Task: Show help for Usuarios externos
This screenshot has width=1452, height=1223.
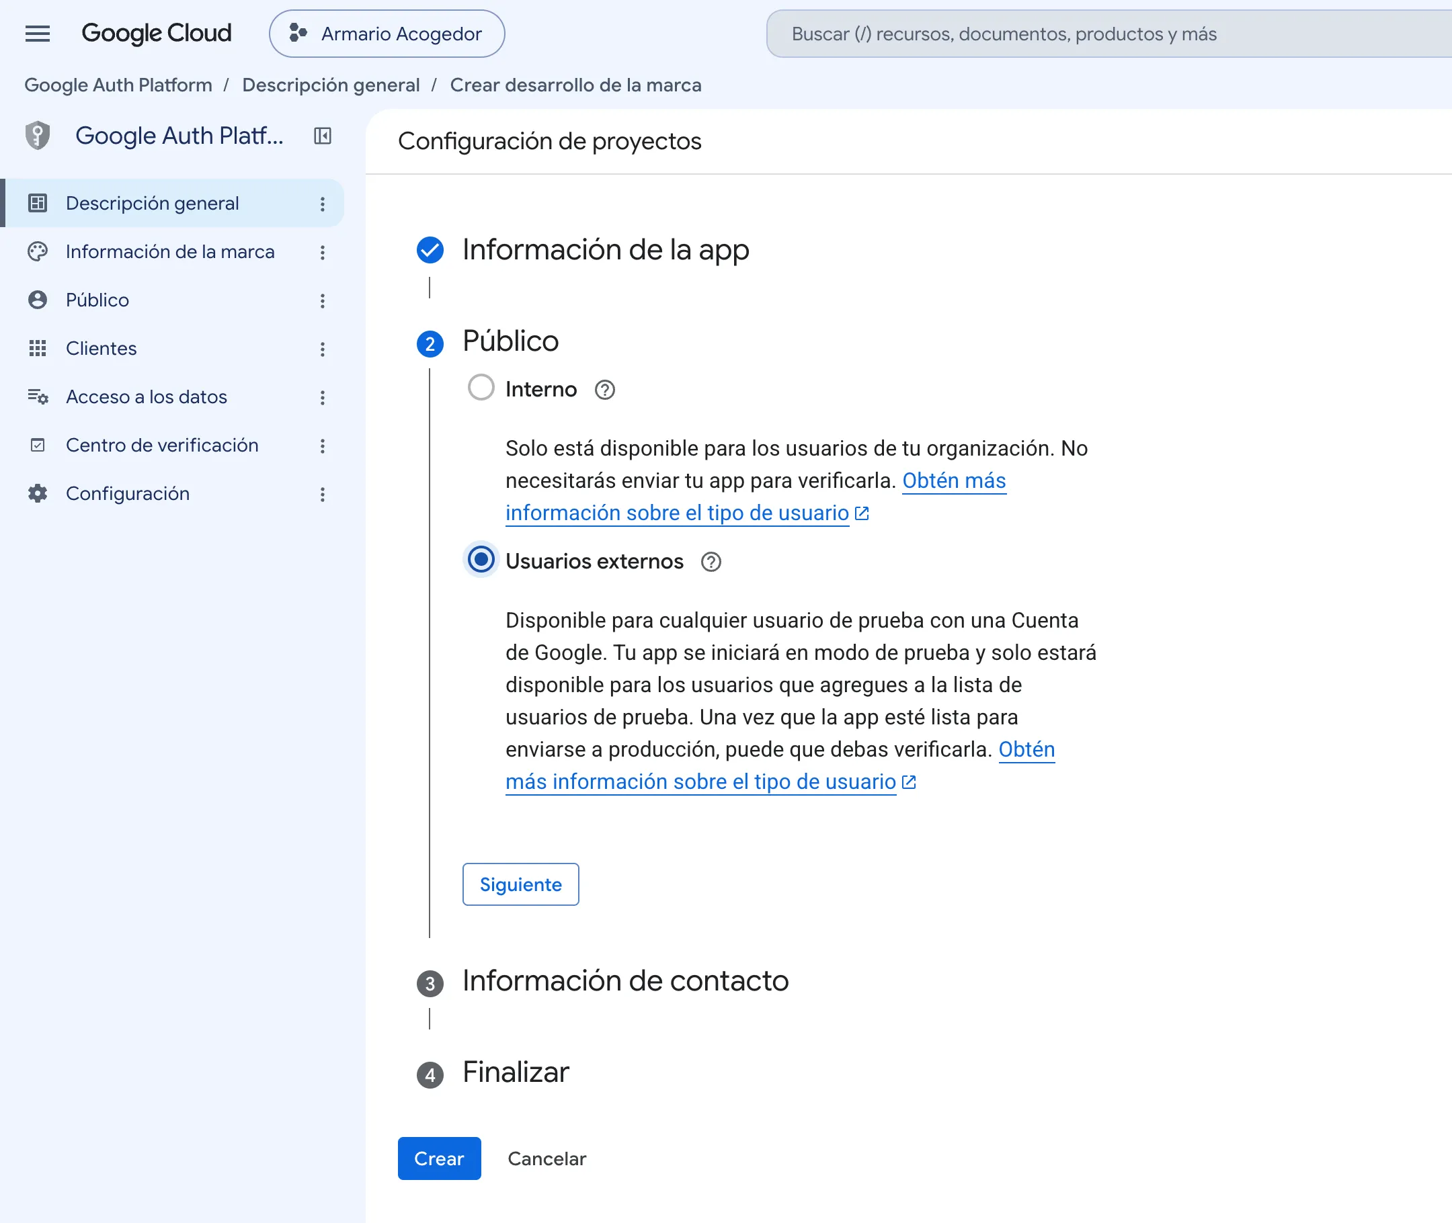Action: click(711, 562)
